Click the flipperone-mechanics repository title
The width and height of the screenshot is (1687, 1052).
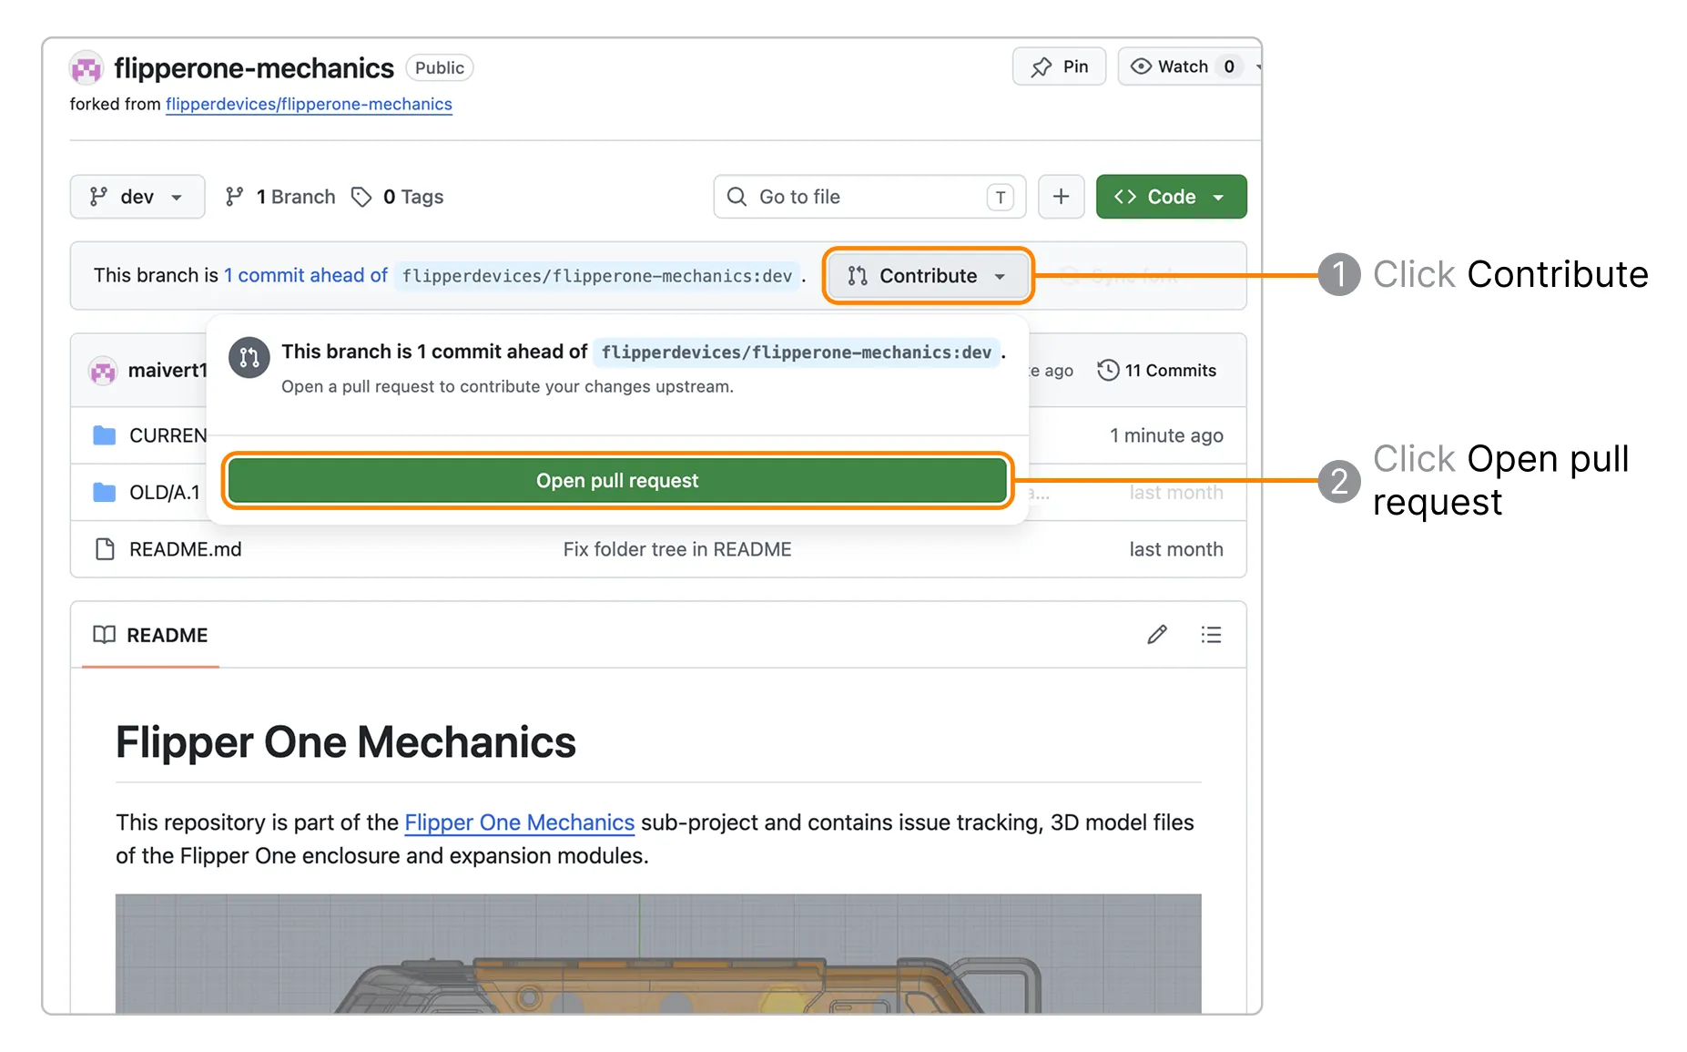[x=254, y=68]
